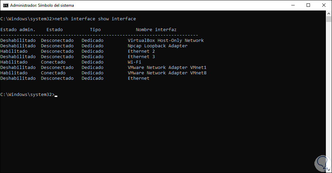Click the 'VMware Network Adapter VMnet1' entry
Image resolution: width=332 pixels, height=173 pixels.
pyautogui.click(x=167, y=68)
